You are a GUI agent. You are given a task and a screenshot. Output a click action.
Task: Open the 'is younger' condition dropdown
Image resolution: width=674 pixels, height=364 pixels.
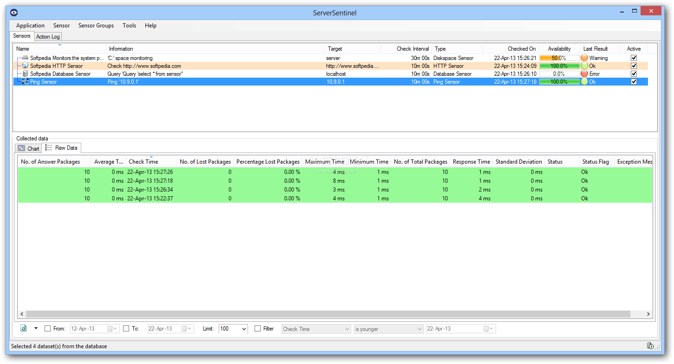tap(388, 329)
